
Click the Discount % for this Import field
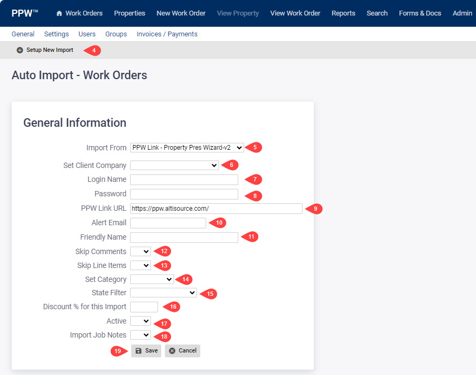tap(143, 307)
